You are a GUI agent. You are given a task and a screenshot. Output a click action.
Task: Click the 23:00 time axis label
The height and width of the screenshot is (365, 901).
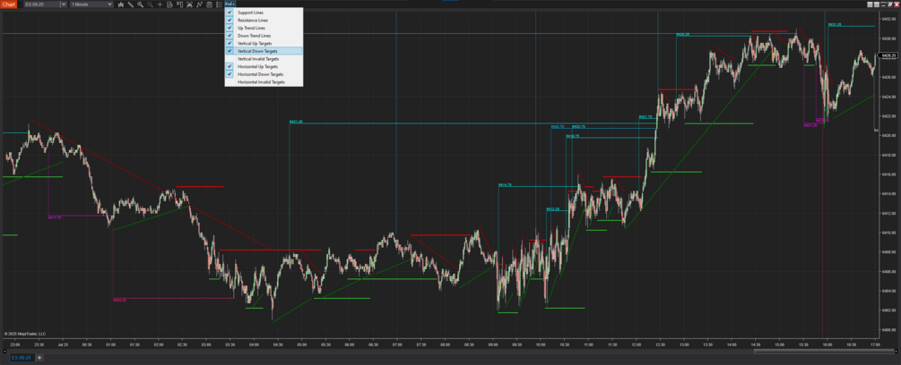tap(15, 344)
